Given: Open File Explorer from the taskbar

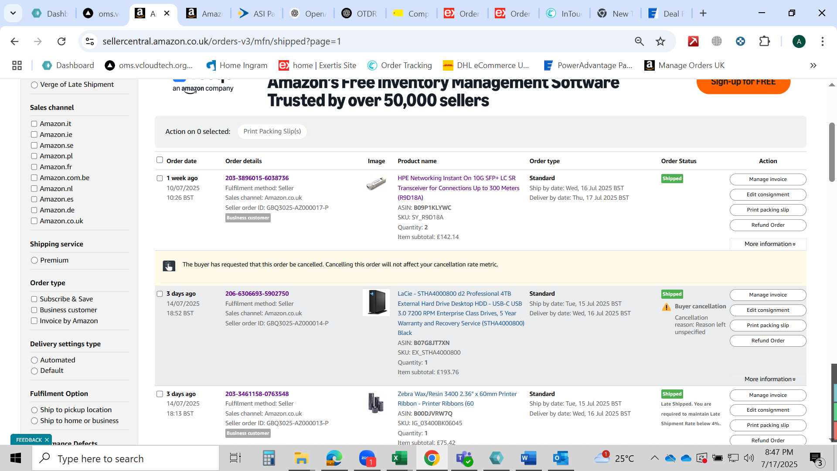Looking at the screenshot, I should tap(301, 458).
